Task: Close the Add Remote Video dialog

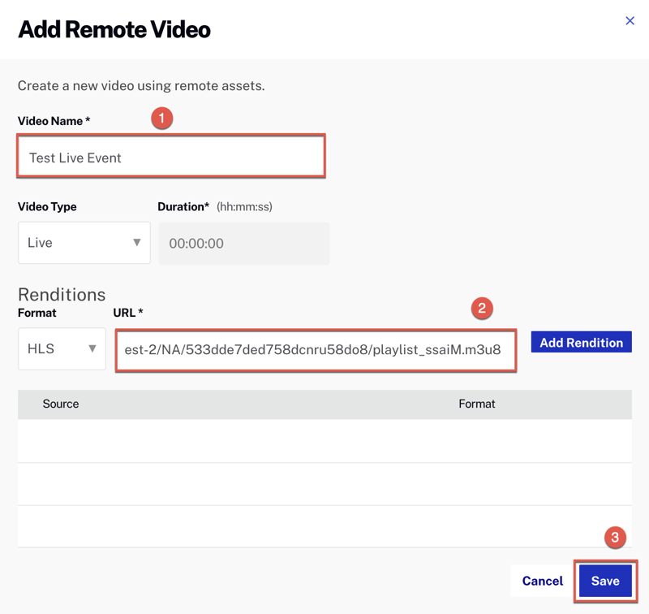Action: pos(630,21)
